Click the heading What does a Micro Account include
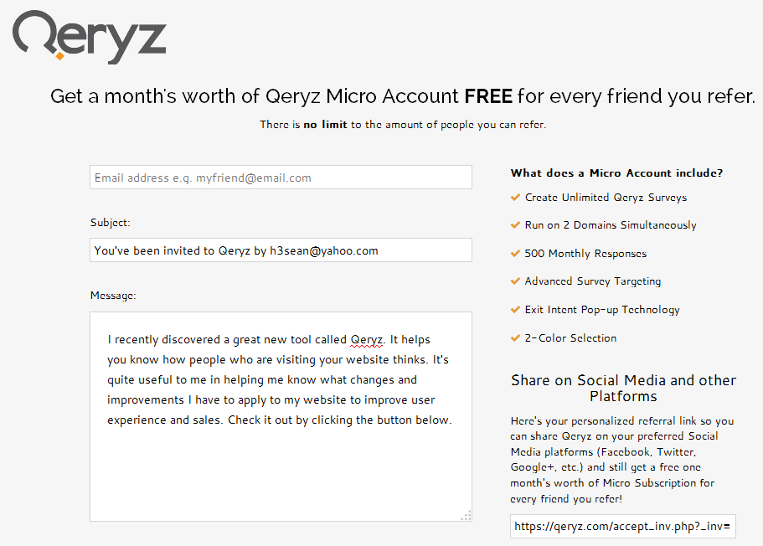Image resolution: width=763 pixels, height=546 pixels. [617, 173]
